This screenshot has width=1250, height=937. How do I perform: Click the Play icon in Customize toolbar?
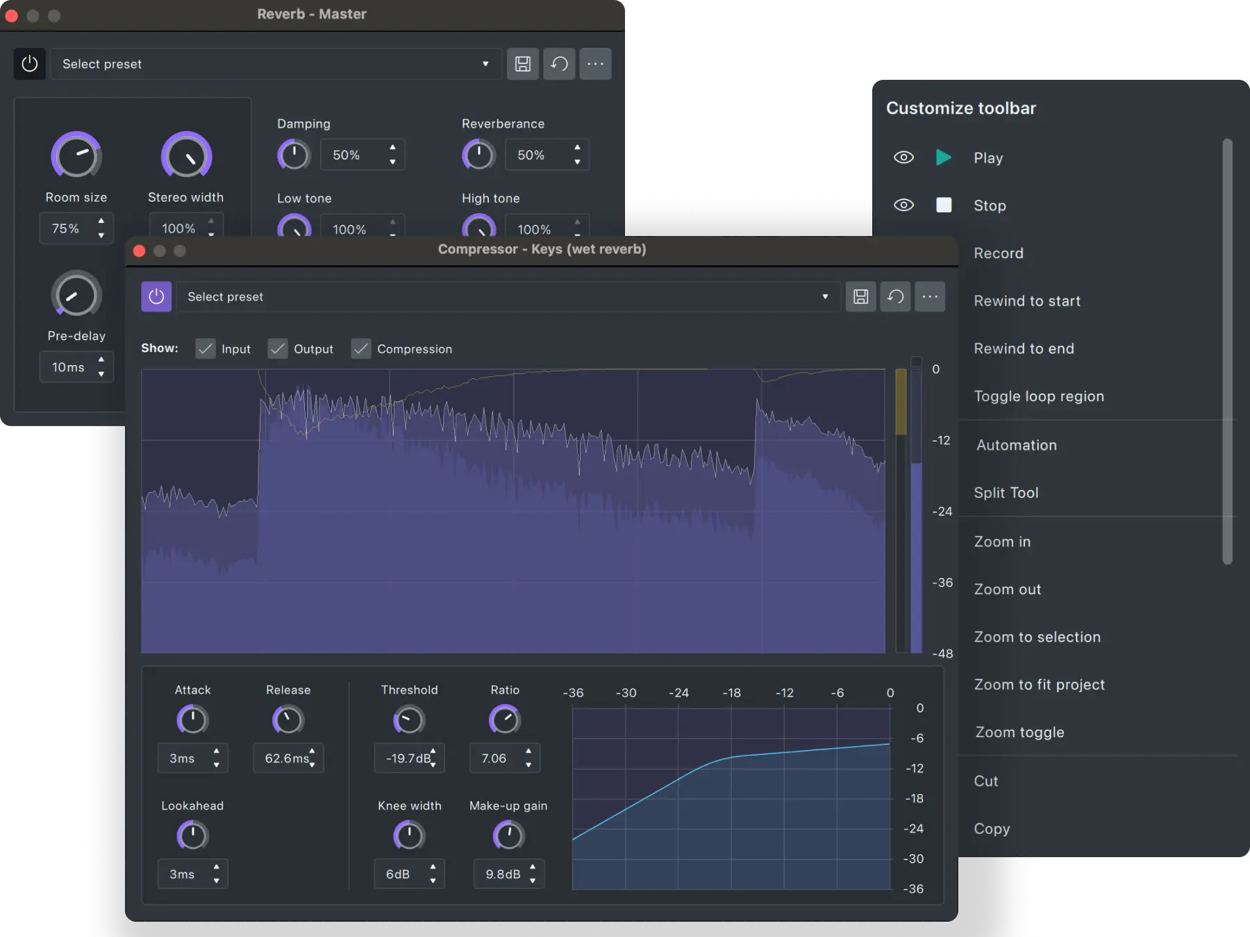(943, 158)
